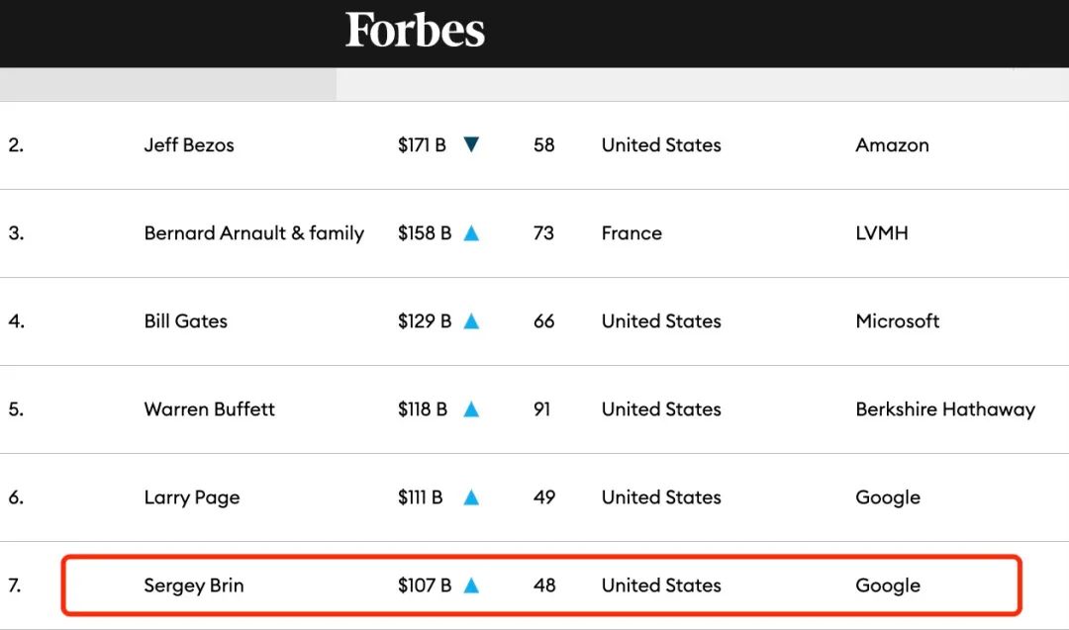This screenshot has width=1069, height=630.
Task: Click the Sergey Brin name
Action: 194,585
